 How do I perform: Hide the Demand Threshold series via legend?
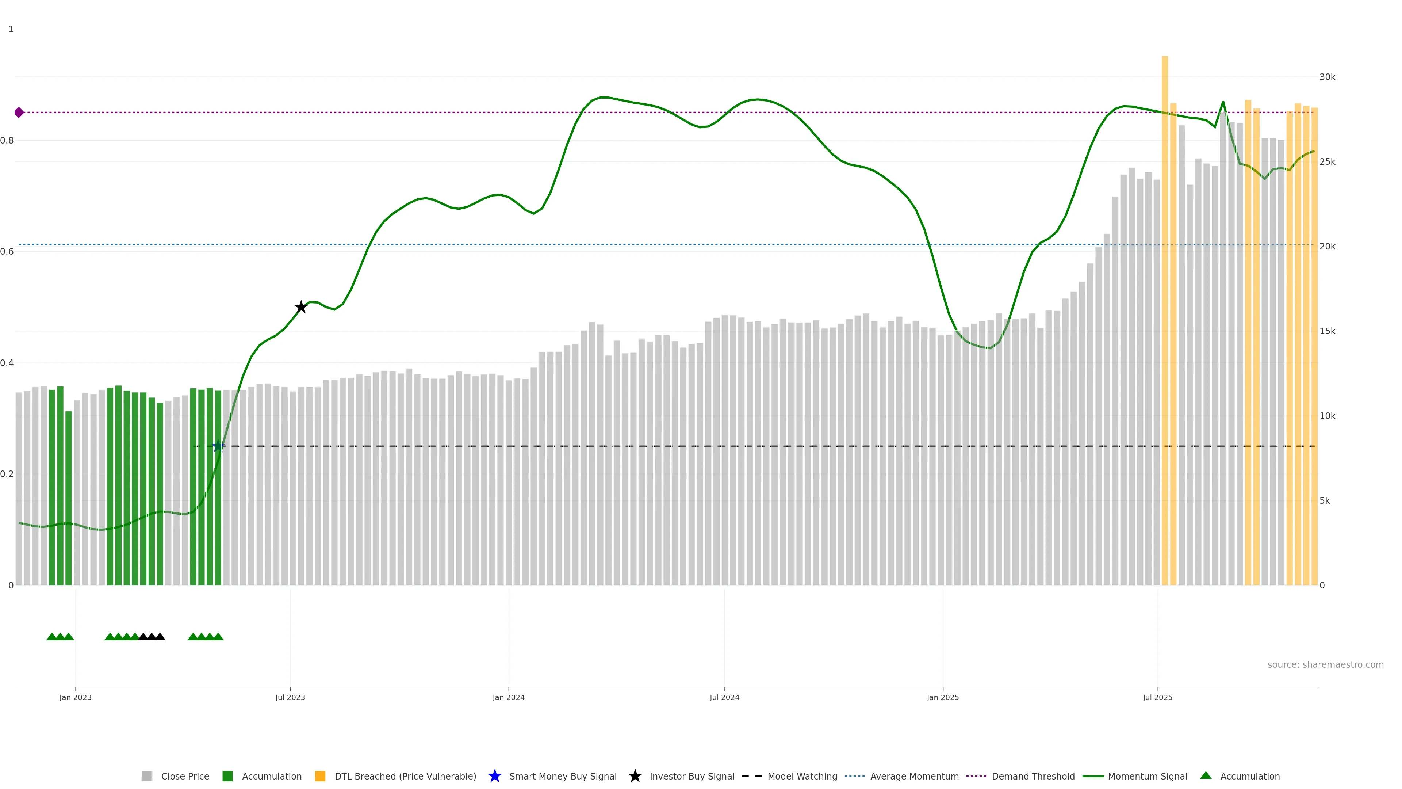point(1033,776)
